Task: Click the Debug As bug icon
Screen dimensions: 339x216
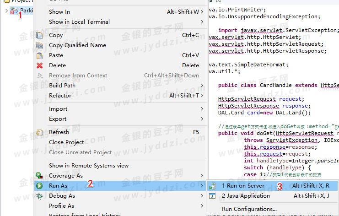Action: [39, 196]
